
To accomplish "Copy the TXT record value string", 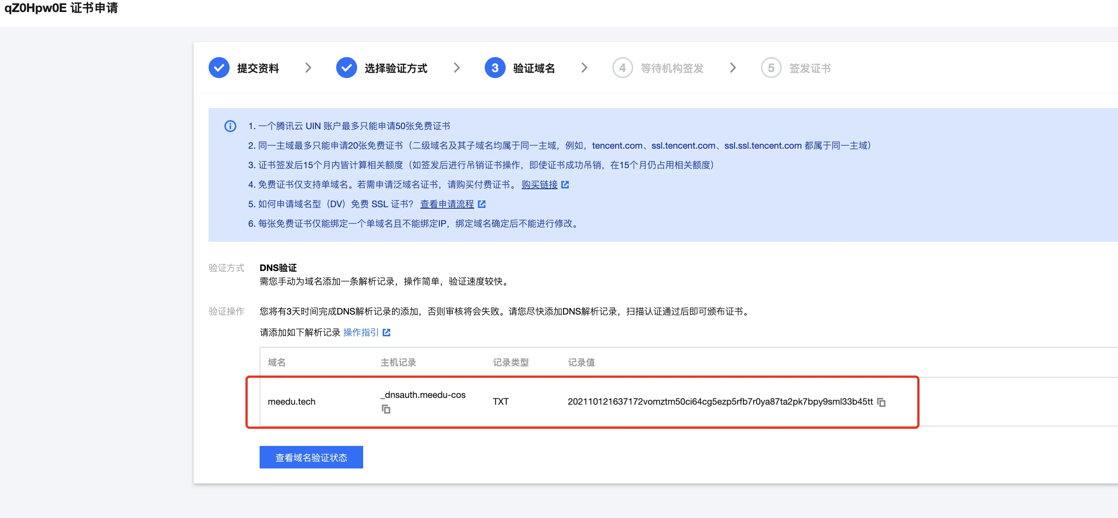I will (x=881, y=402).
